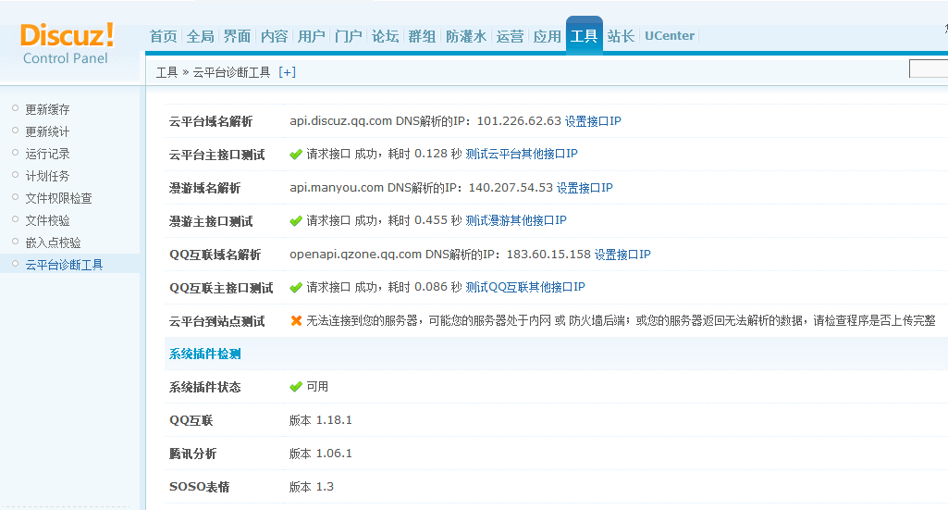Open 计划任务 in the sidebar
The height and width of the screenshot is (510, 948).
click(x=47, y=176)
